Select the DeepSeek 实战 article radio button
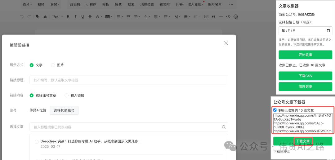Viewport: 335px width, 160px height. [x=37, y=142]
